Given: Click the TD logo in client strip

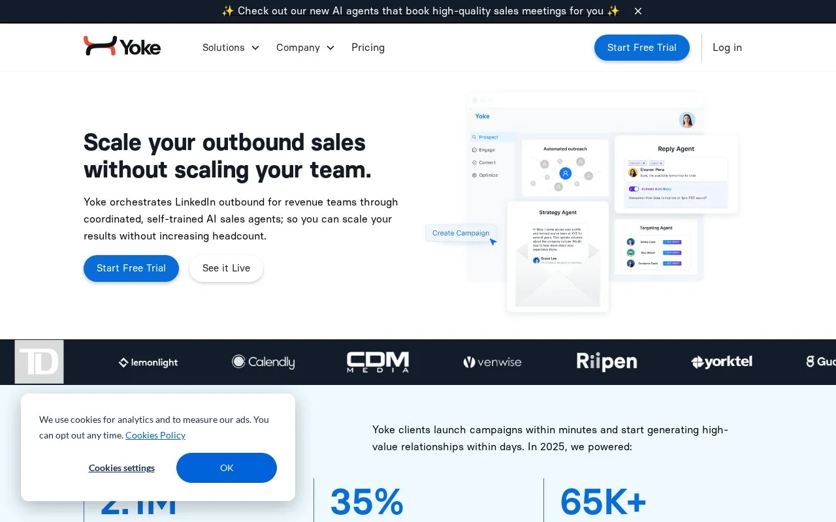Looking at the screenshot, I should (39, 361).
